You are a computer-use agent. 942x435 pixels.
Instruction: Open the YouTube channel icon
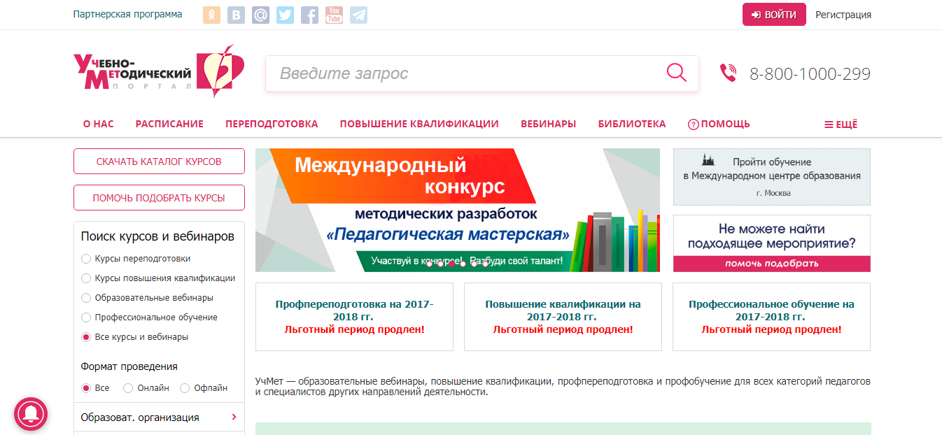point(334,15)
